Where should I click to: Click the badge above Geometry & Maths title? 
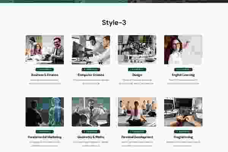point(91,131)
